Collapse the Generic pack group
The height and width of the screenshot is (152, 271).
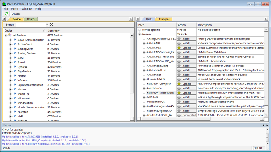coord(140,34)
